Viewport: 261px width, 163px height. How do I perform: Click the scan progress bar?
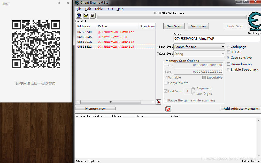point(172,17)
